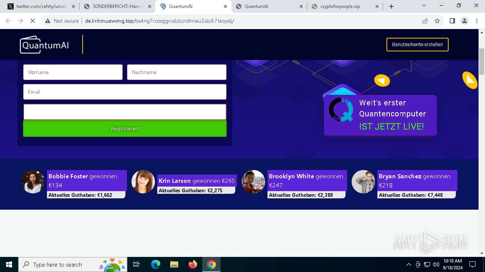Go forward in browser history

(20, 21)
